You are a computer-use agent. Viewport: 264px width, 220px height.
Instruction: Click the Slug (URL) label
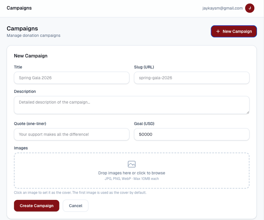point(144,67)
